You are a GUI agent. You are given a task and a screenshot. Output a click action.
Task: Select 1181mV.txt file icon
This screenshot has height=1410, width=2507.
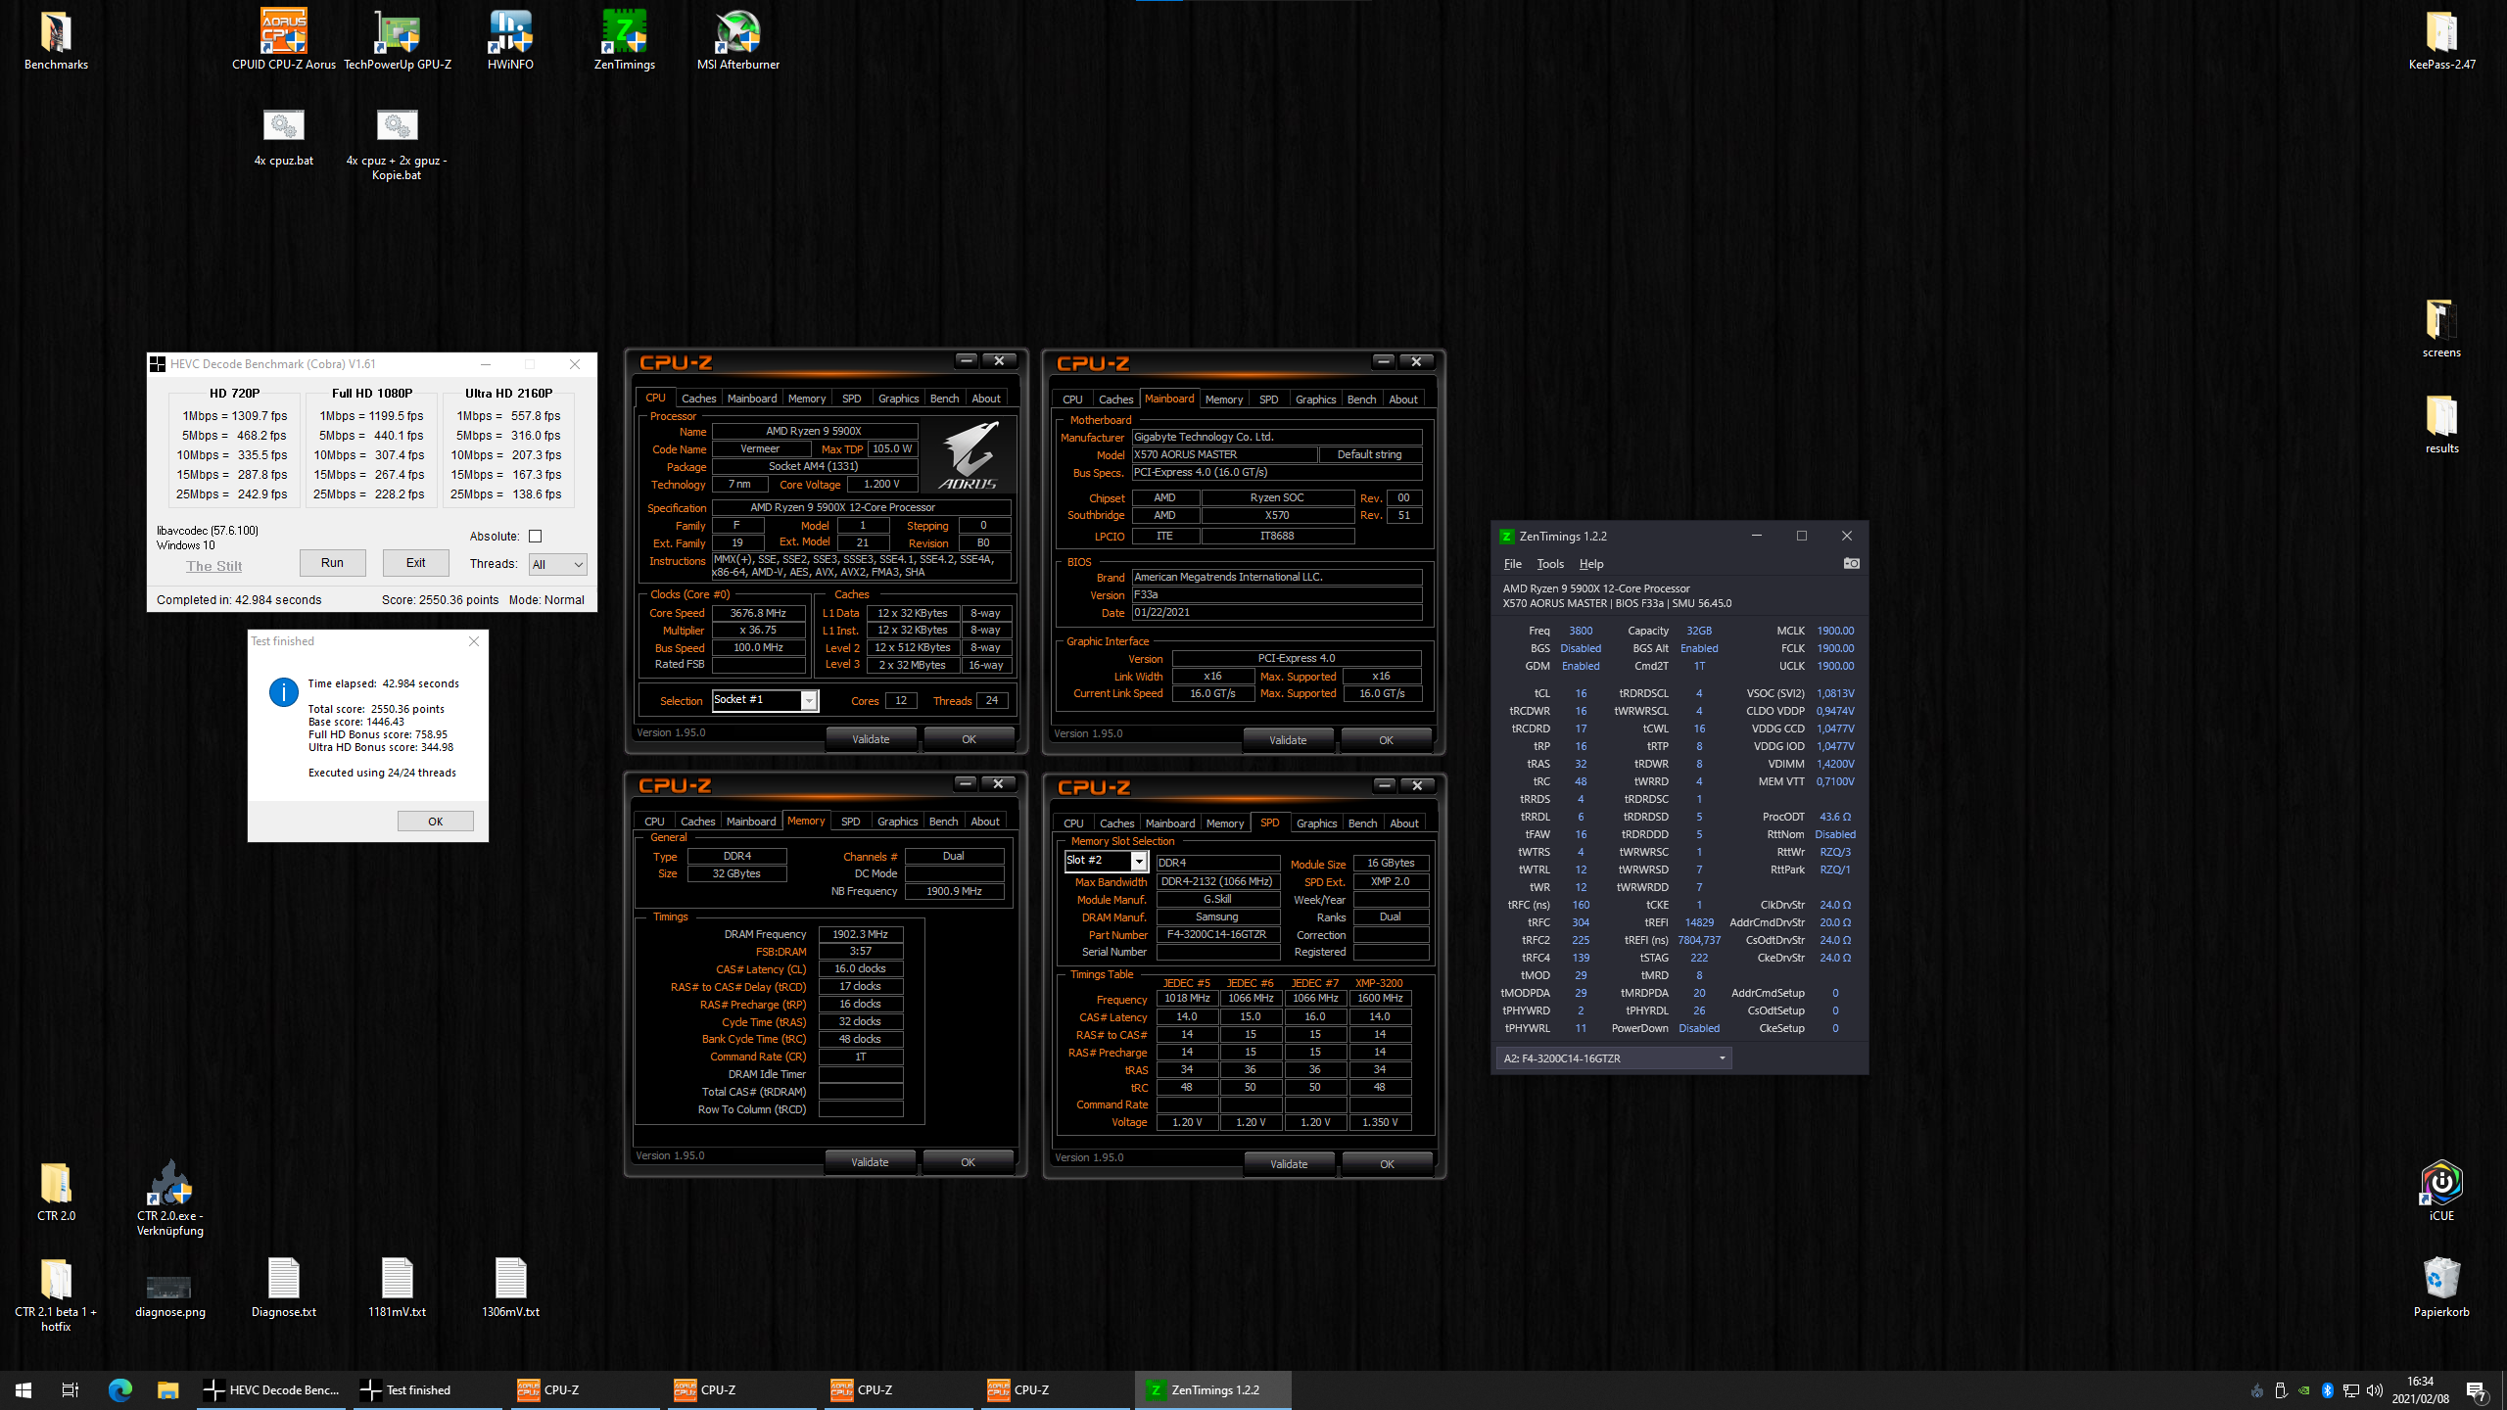(x=398, y=1287)
